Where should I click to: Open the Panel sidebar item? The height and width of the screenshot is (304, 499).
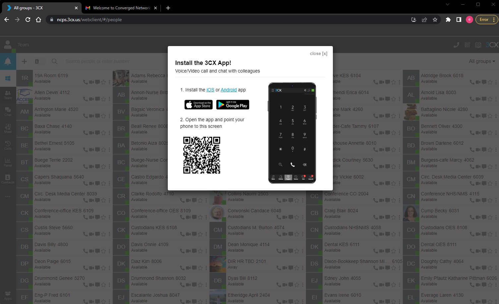tap(8, 163)
